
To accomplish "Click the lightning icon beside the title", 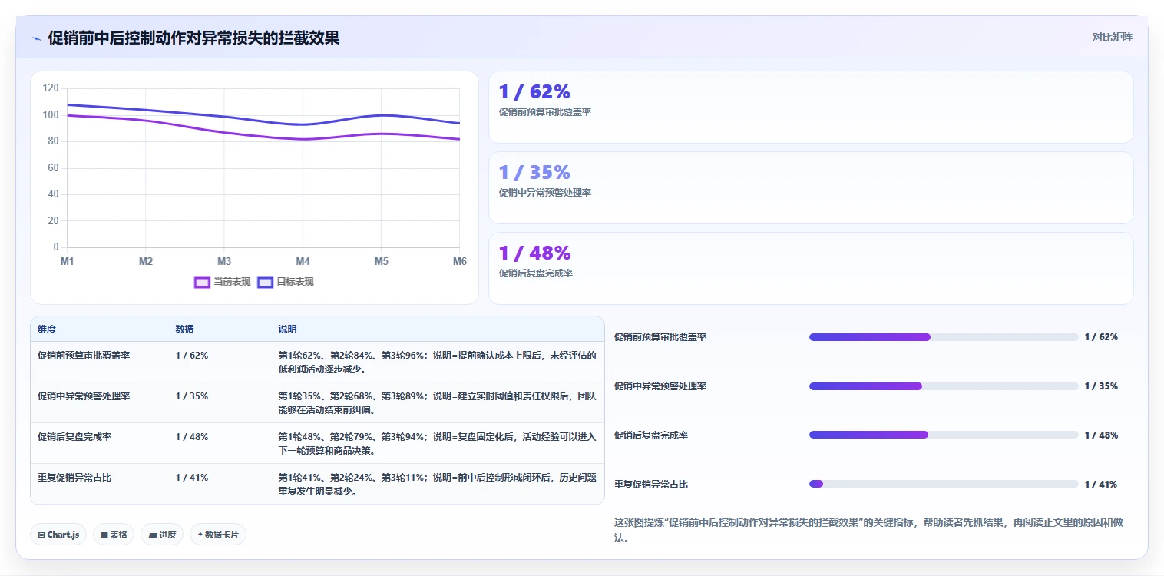I will click(36, 38).
